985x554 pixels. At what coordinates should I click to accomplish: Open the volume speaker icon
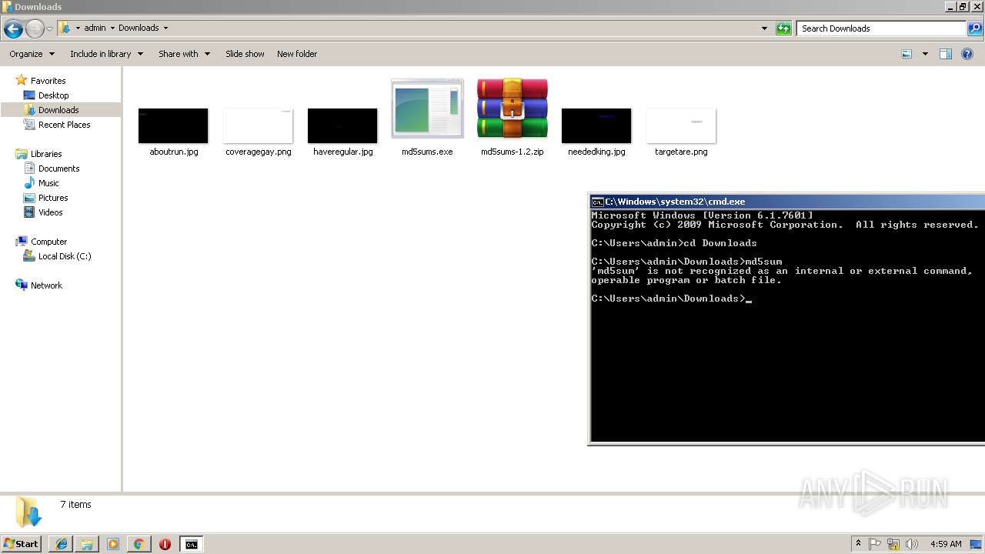(x=912, y=544)
